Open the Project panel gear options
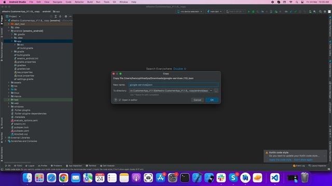Screen dimensions: 332x186 66,17
